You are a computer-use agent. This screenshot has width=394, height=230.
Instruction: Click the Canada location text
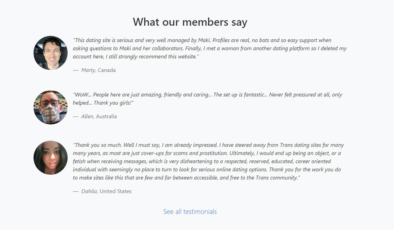click(x=107, y=70)
